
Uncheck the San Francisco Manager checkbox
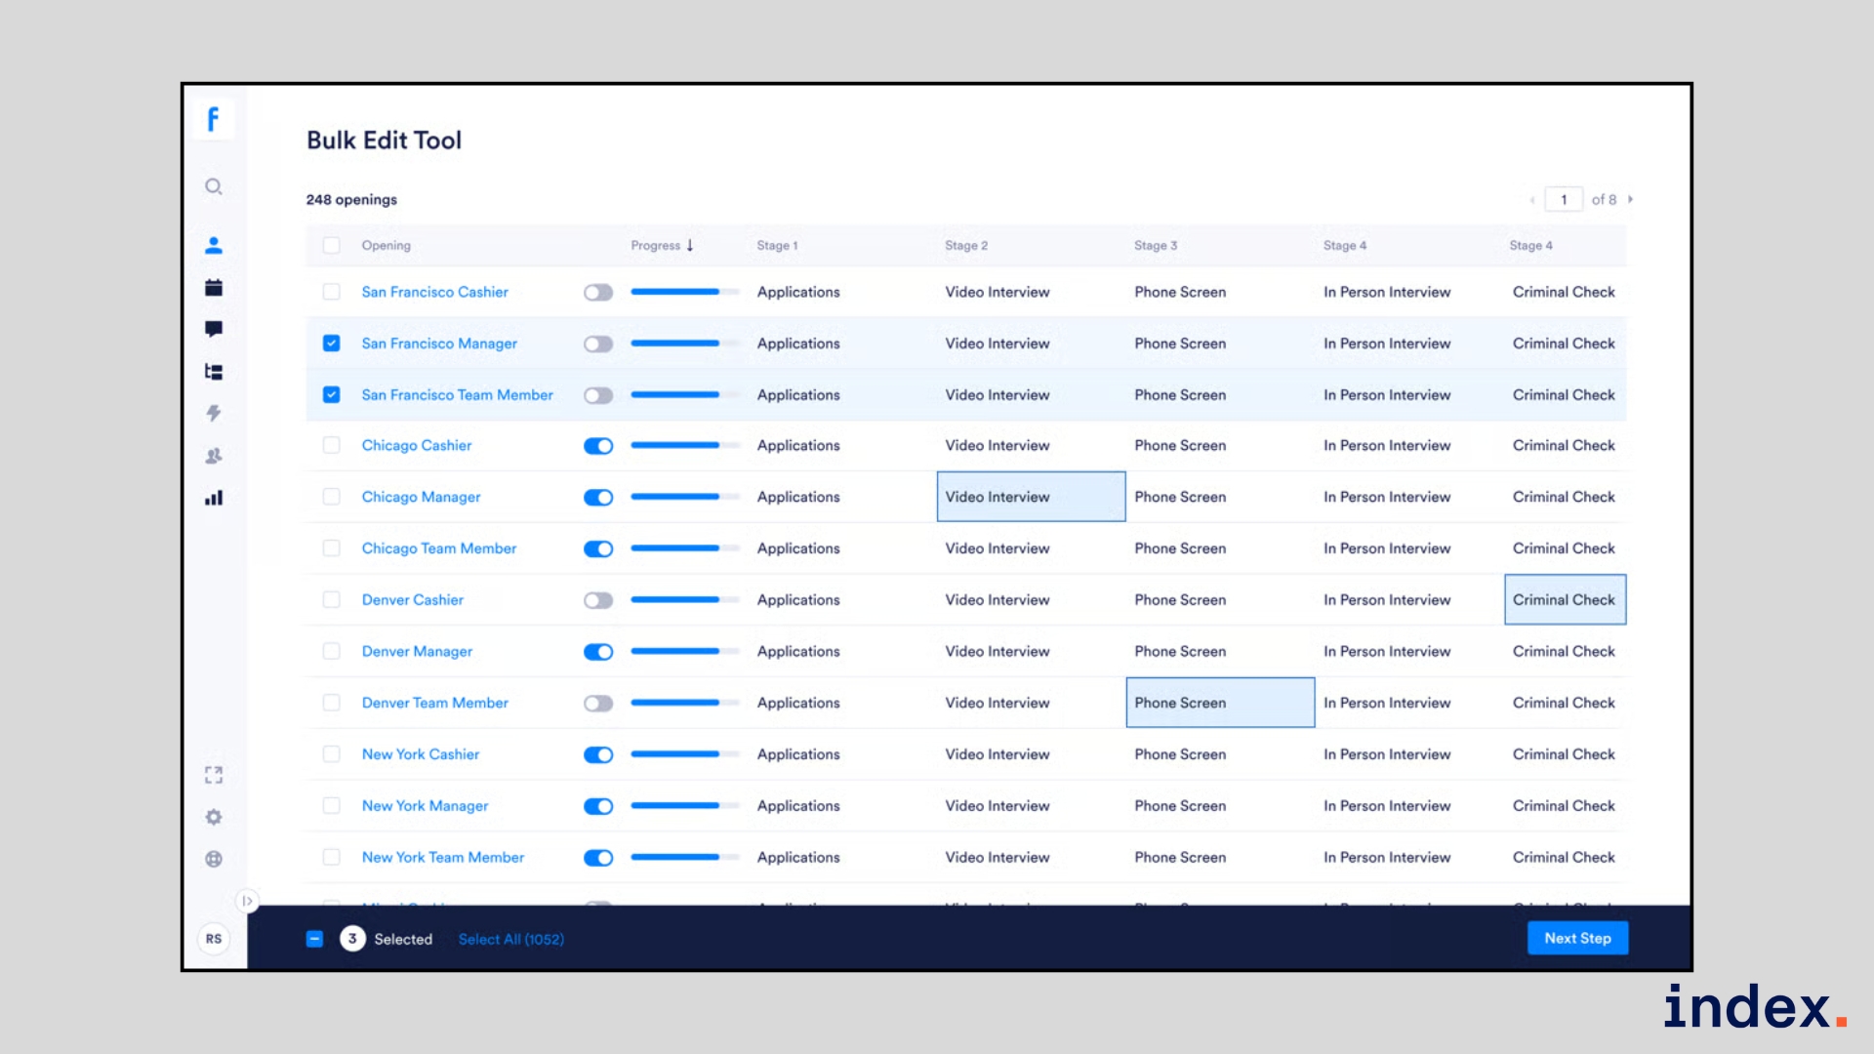[332, 344]
